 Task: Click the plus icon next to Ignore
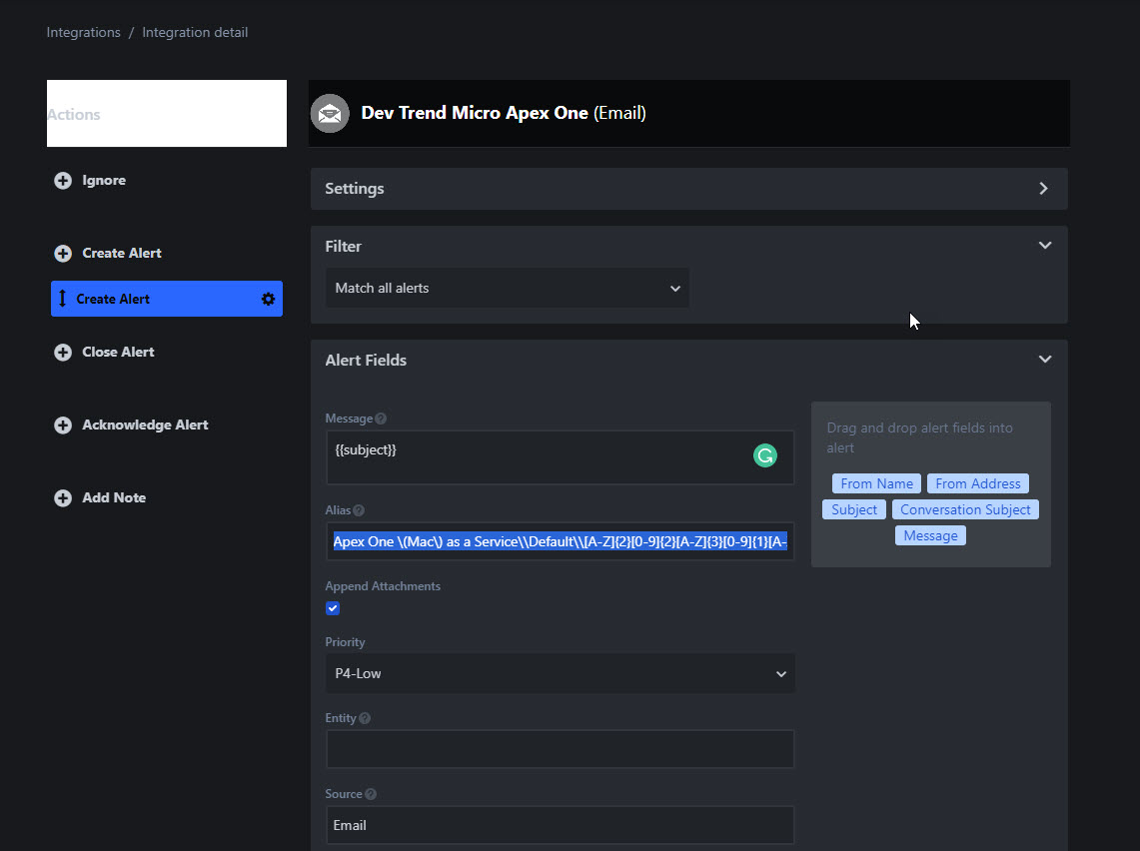[x=63, y=180]
